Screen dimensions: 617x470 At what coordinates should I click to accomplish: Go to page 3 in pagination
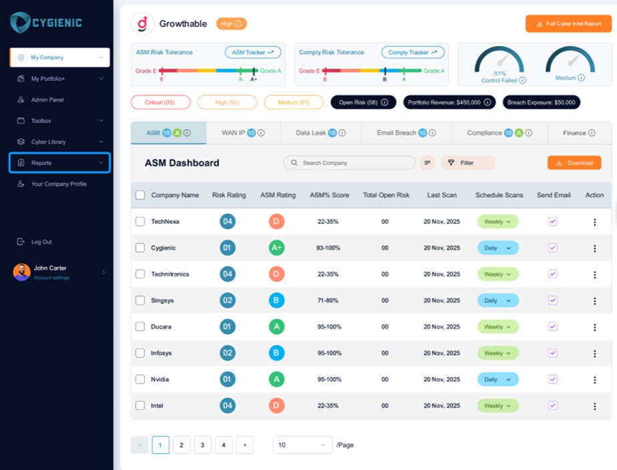click(x=202, y=445)
